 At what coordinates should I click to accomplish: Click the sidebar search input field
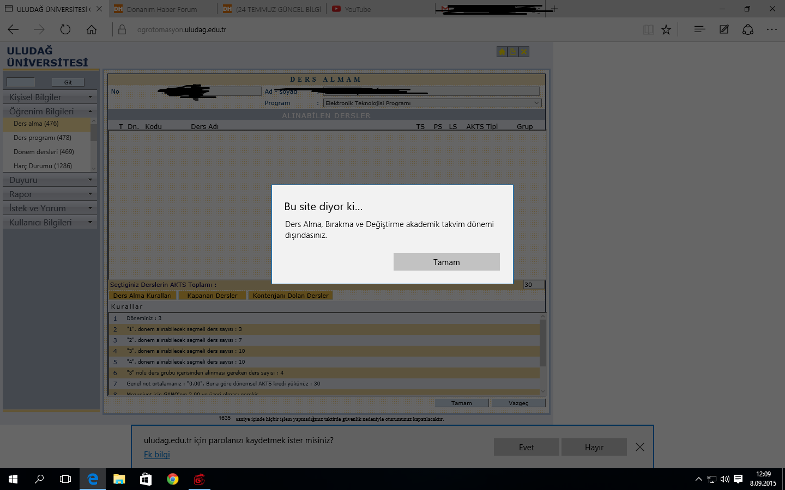point(21,82)
